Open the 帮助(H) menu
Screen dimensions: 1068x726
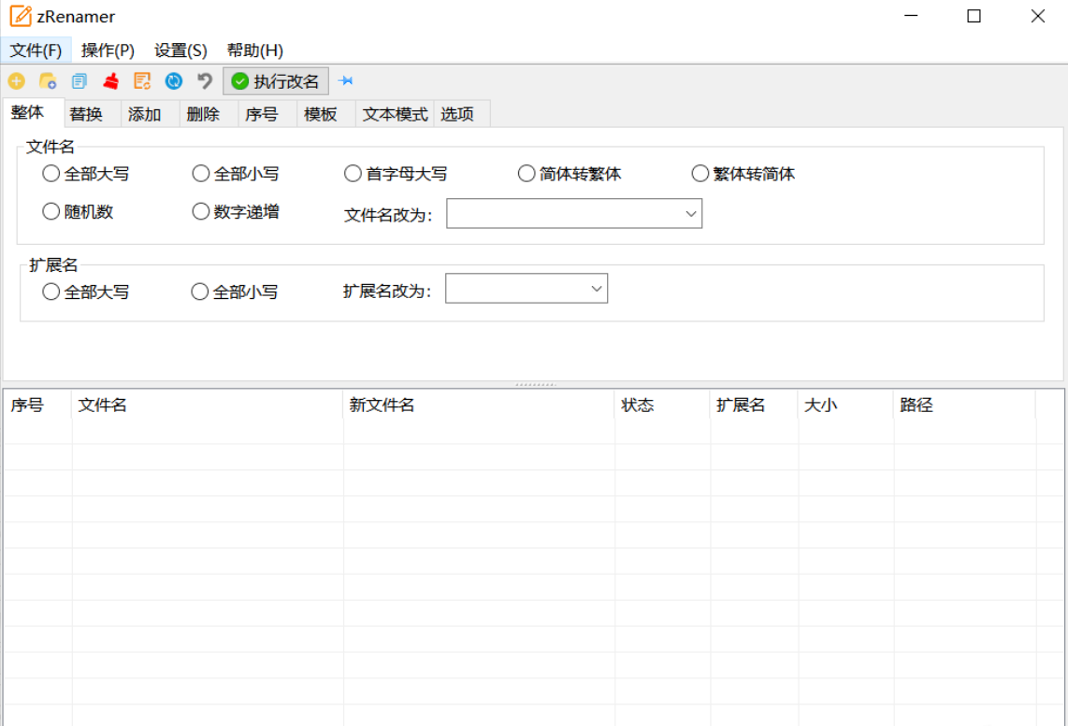pos(253,50)
